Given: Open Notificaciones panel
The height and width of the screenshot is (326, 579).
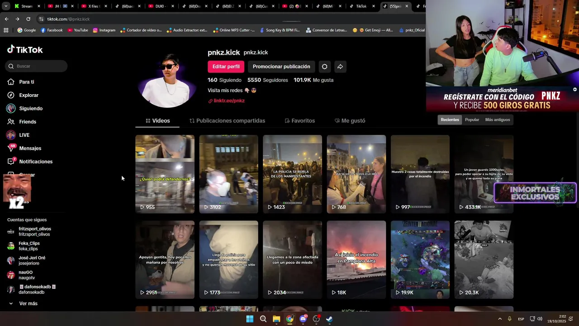Looking at the screenshot, I should coord(30,162).
